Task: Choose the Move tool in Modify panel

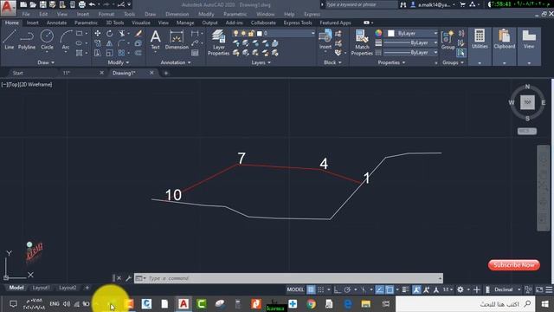Action: [x=98, y=33]
